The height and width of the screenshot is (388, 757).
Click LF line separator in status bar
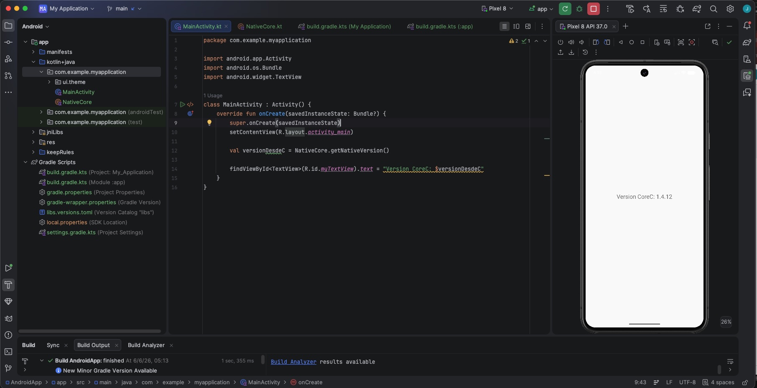669,382
